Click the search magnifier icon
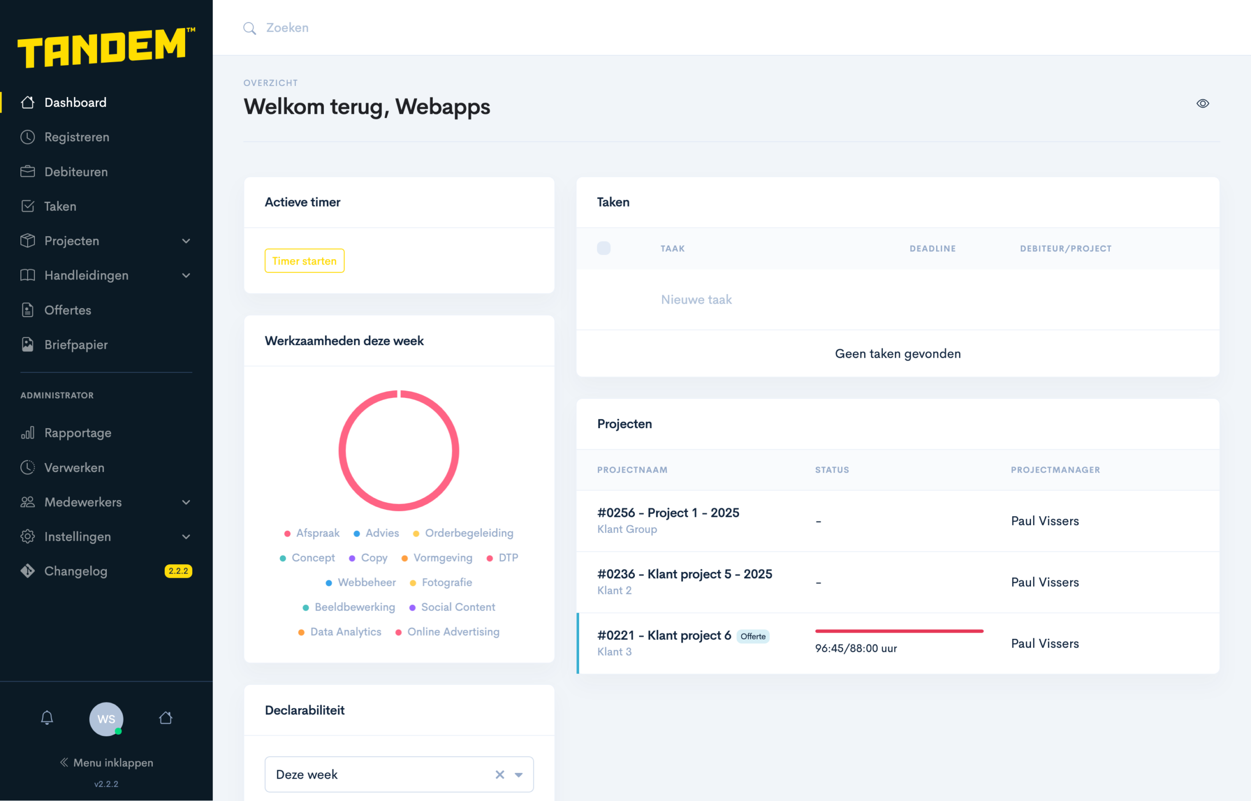Image resolution: width=1251 pixels, height=801 pixels. pyautogui.click(x=250, y=28)
